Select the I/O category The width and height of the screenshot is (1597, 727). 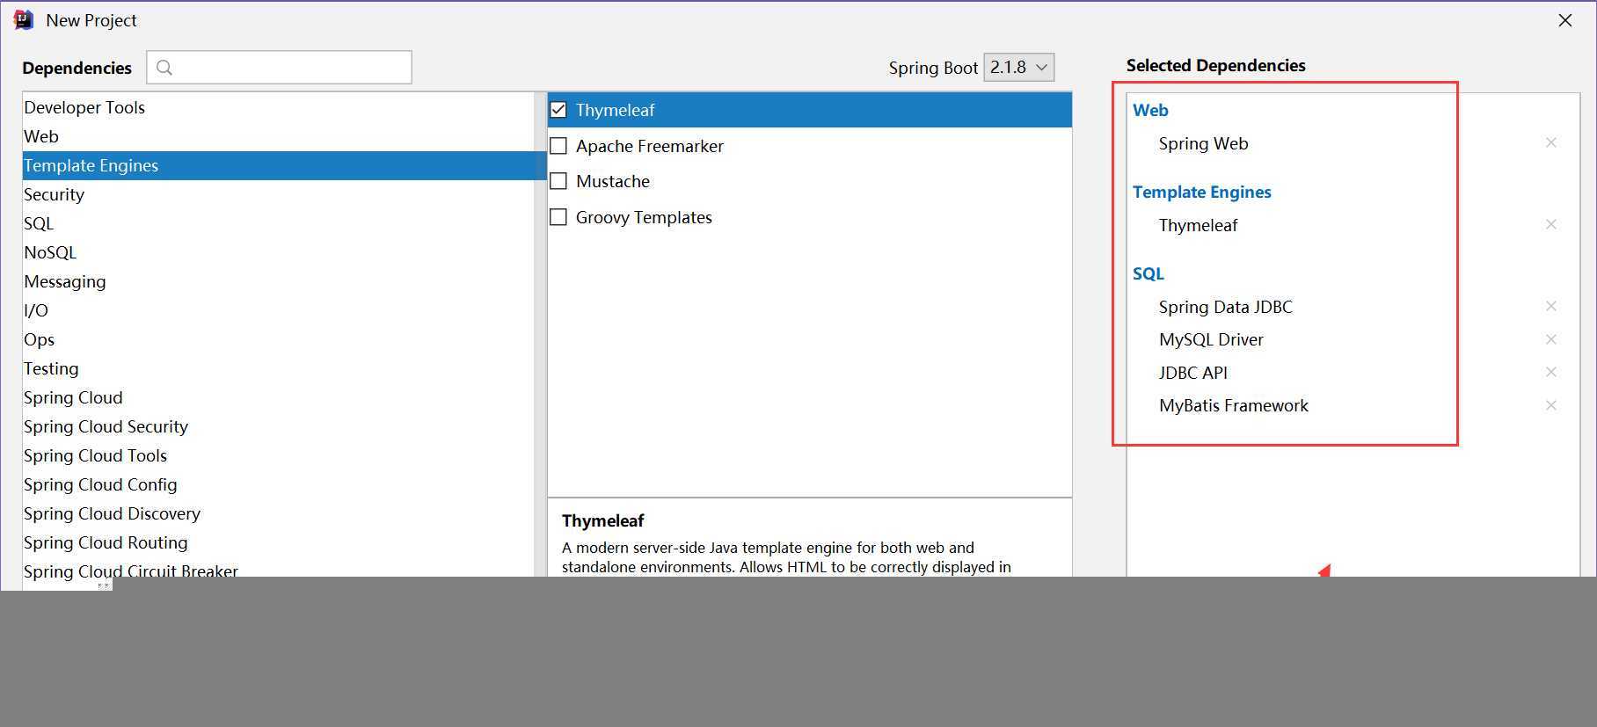point(278,310)
